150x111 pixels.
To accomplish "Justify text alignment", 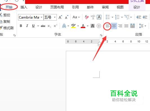I will [126, 26].
